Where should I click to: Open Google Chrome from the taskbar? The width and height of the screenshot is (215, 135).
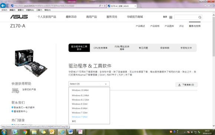[25, 132]
